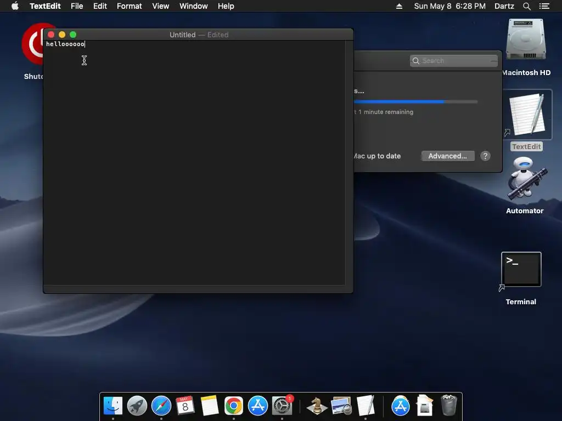Open TextEdit from the Dock

coord(365,406)
